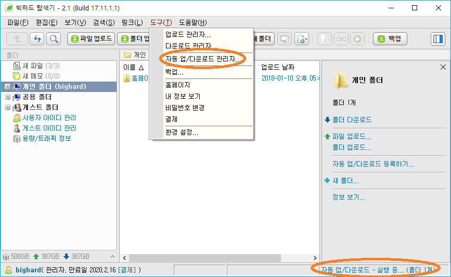451x277 pixels.
Task: Click the 백업 toolbar button
Action: pos(390,39)
